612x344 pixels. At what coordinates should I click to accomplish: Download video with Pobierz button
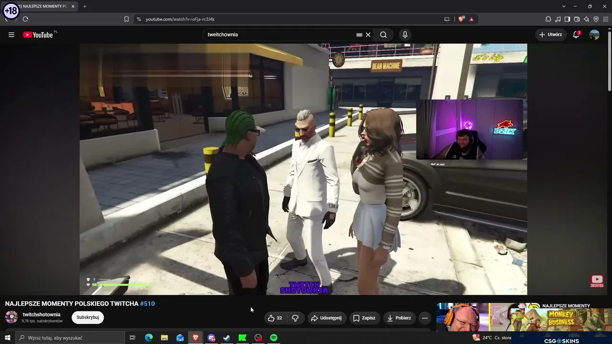[x=399, y=318]
